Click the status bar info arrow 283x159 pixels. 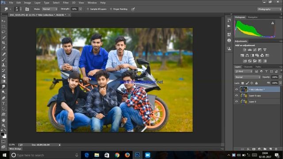tap(60, 145)
